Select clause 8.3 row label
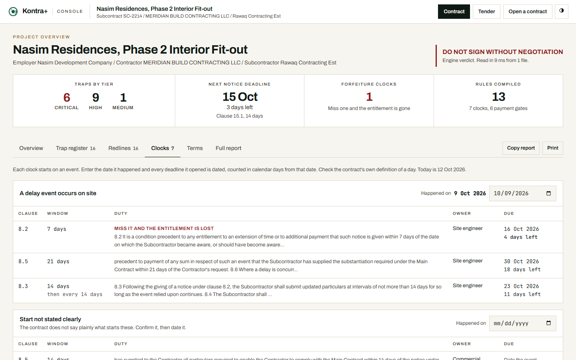Viewport: 576px width, 360px height. point(23,286)
